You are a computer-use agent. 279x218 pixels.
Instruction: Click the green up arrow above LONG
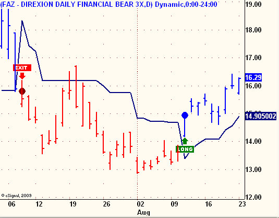coord(185,141)
